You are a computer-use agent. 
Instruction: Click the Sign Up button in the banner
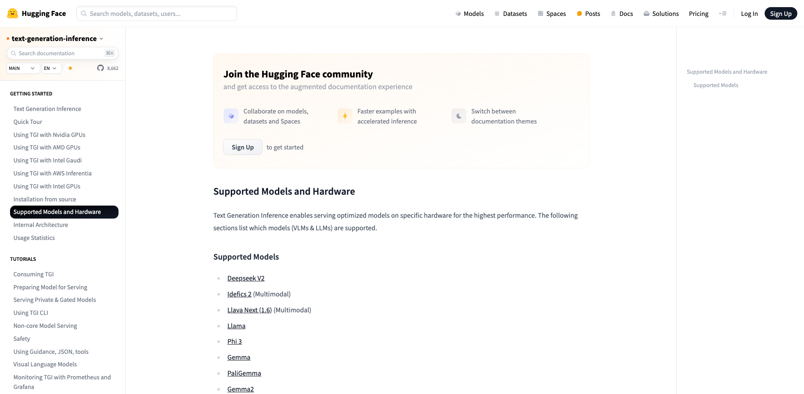coord(242,147)
